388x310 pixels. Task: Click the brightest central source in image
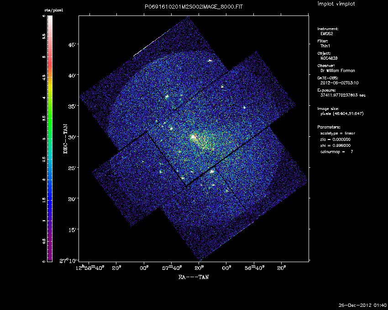pyautogui.click(x=193, y=137)
